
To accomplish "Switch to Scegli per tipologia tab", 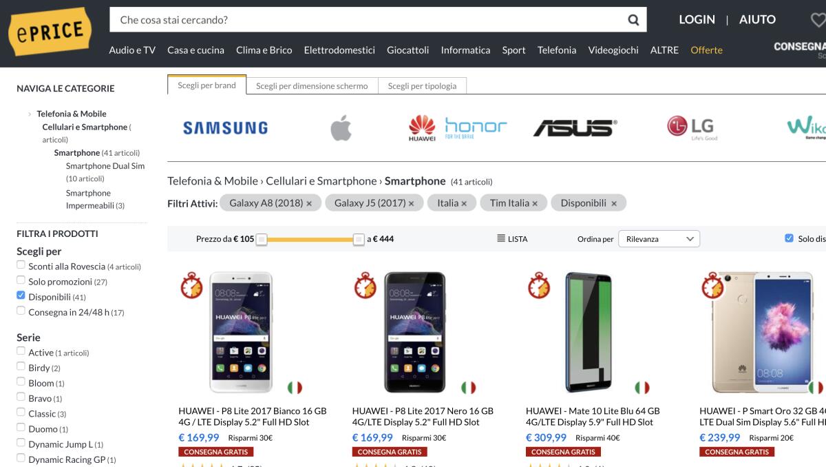I will 422,85.
